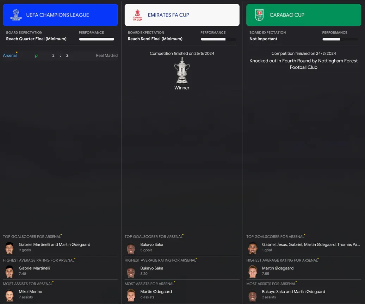Click the UEFA Champions League logo icon
365x304 pixels.
[x=16, y=15]
